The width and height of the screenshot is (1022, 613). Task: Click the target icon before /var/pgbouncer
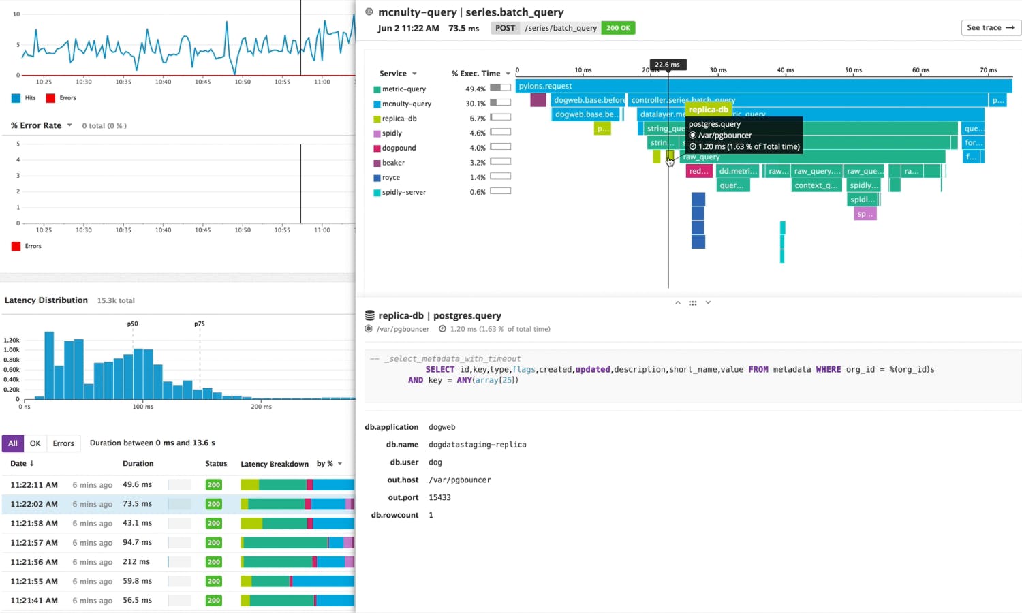click(x=369, y=329)
